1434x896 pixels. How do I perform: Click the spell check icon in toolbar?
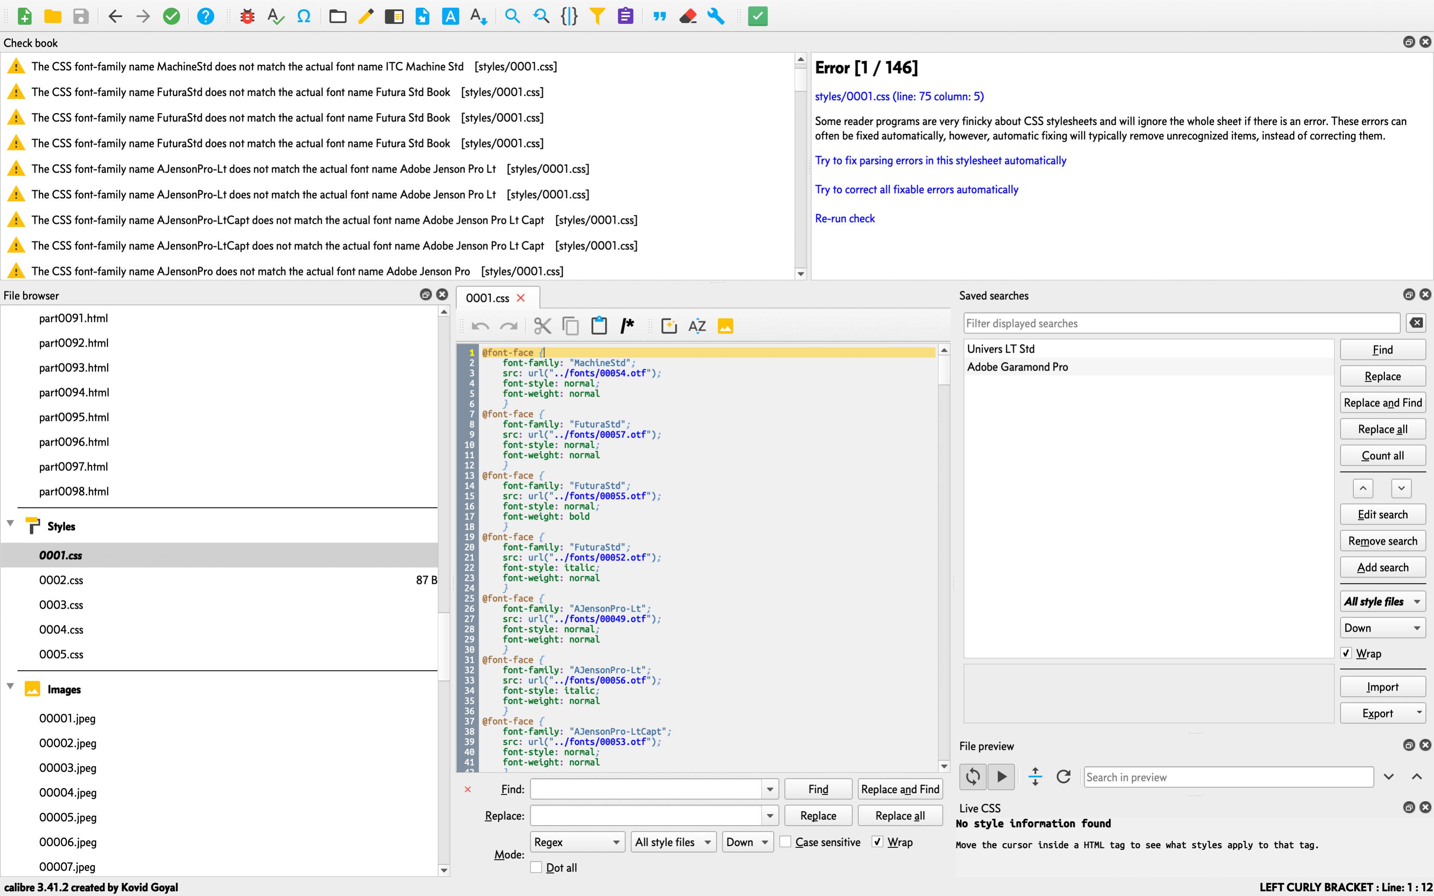pos(275,16)
